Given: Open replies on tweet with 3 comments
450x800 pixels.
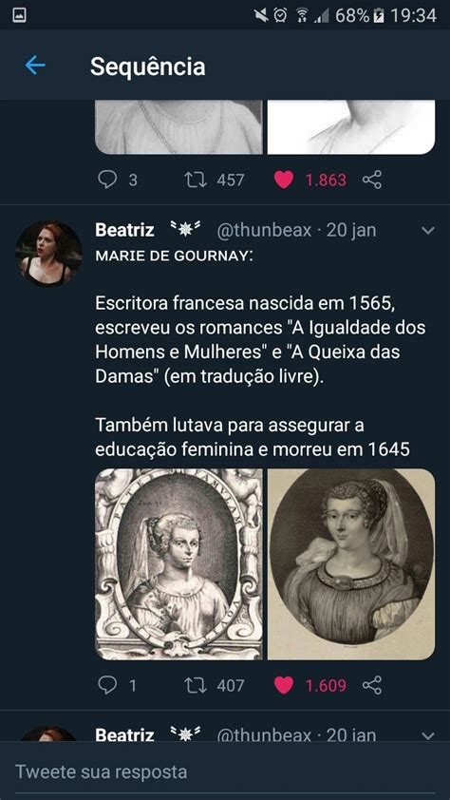Looking at the screenshot, I should tap(107, 180).
